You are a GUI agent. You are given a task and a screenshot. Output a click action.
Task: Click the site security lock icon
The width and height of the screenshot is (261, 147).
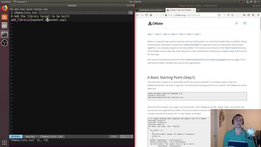pyautogui.click(x=166, y=15)
